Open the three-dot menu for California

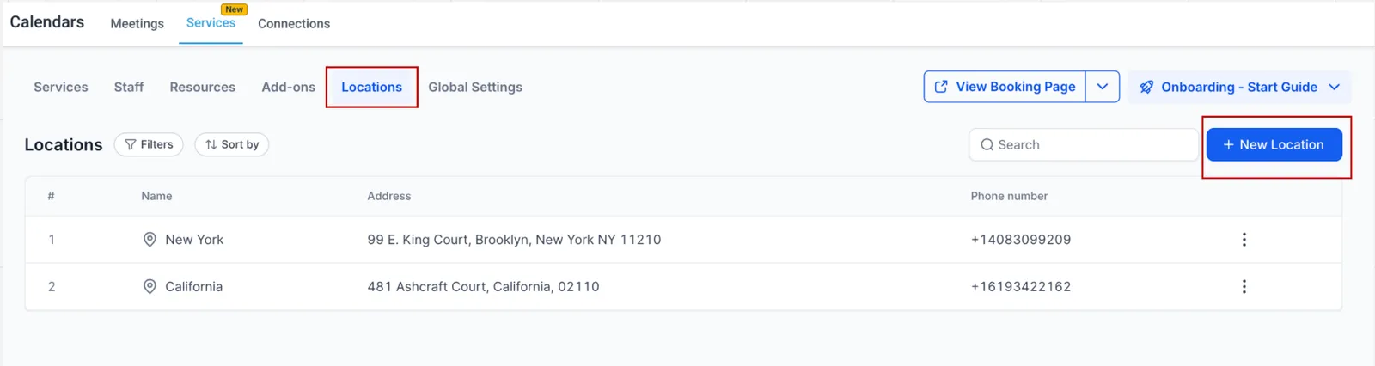[1244, 287]
